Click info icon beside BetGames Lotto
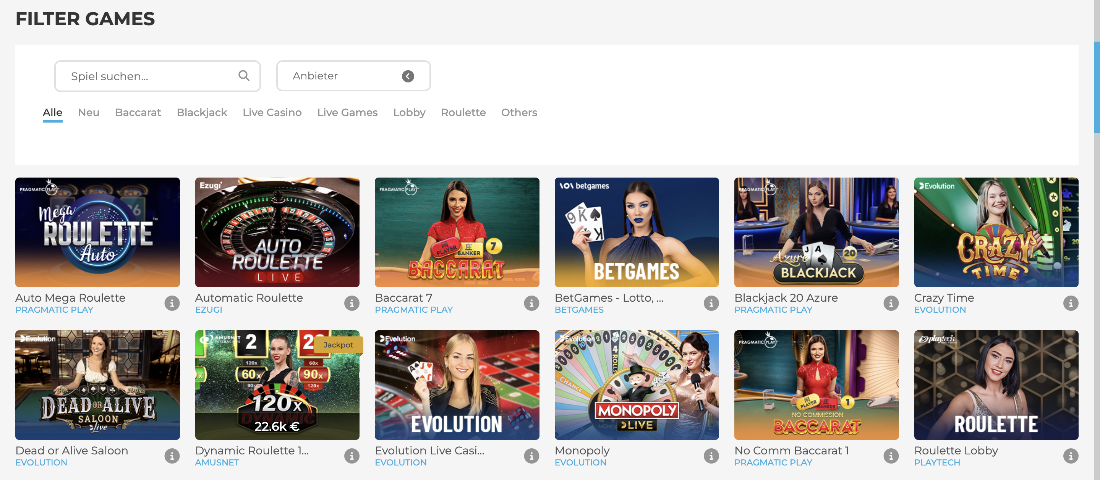This screenshot has height=480, width=1100. tap(711, 303)
